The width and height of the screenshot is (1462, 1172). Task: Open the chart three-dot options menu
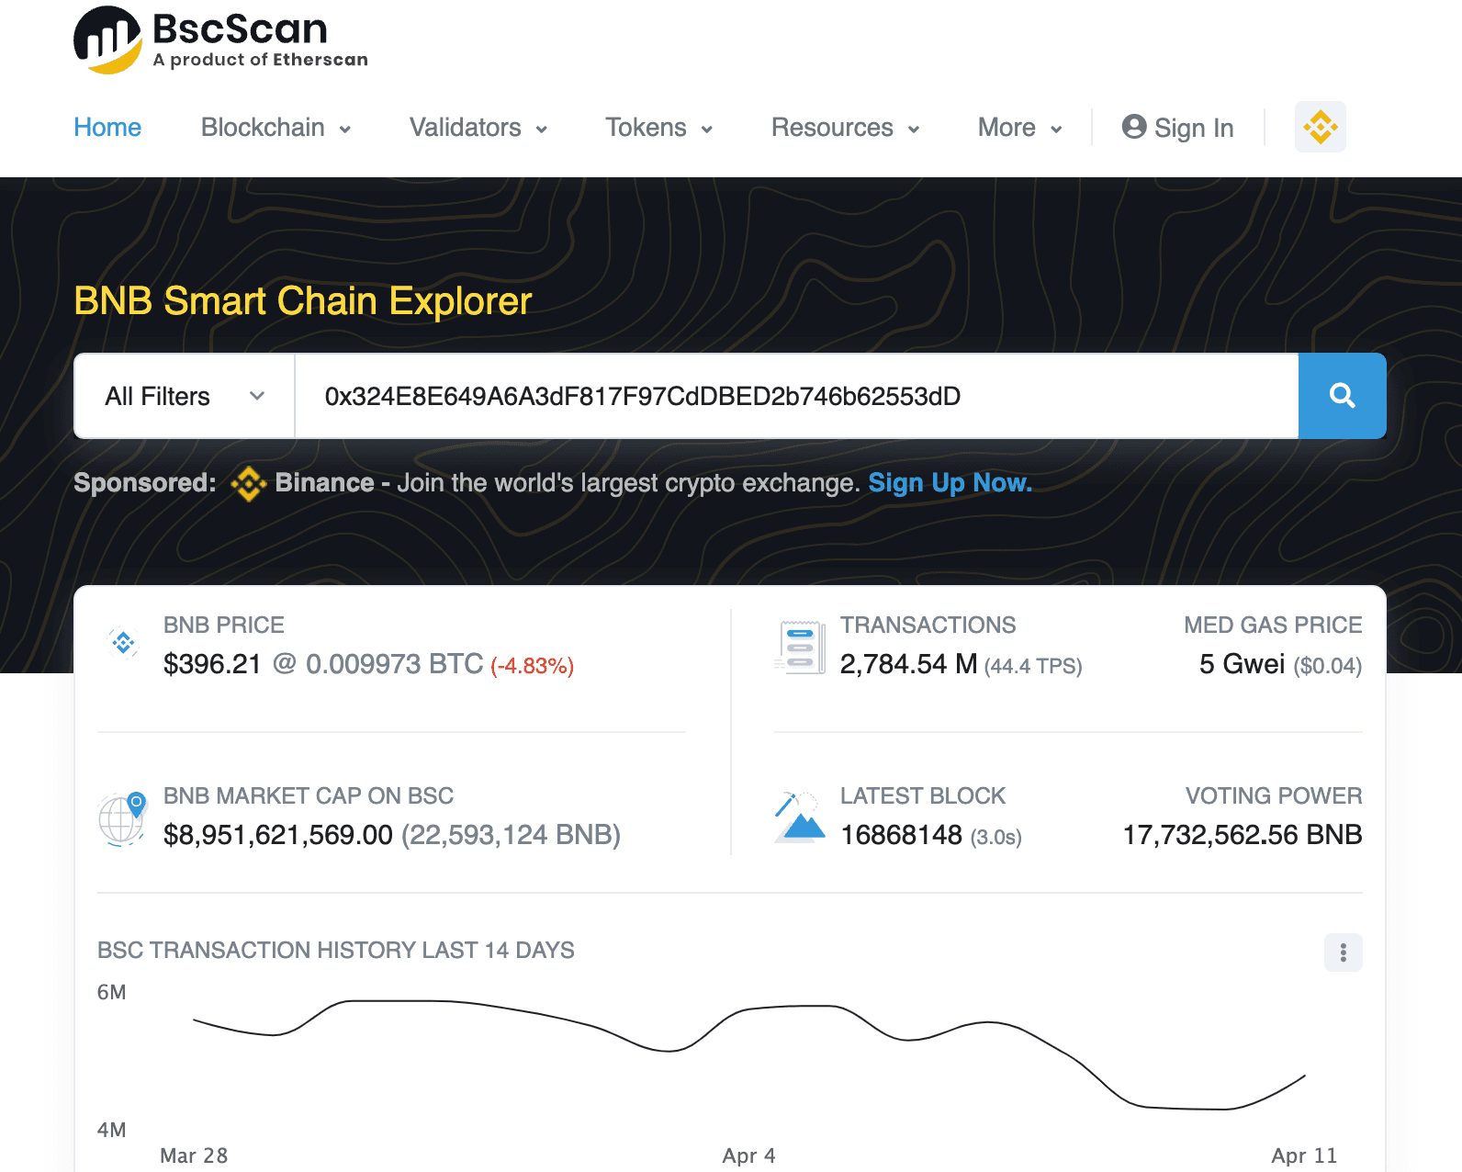point(1343,952)
